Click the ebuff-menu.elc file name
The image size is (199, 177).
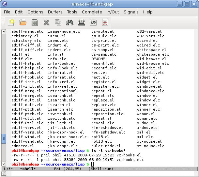click(27, 31)
